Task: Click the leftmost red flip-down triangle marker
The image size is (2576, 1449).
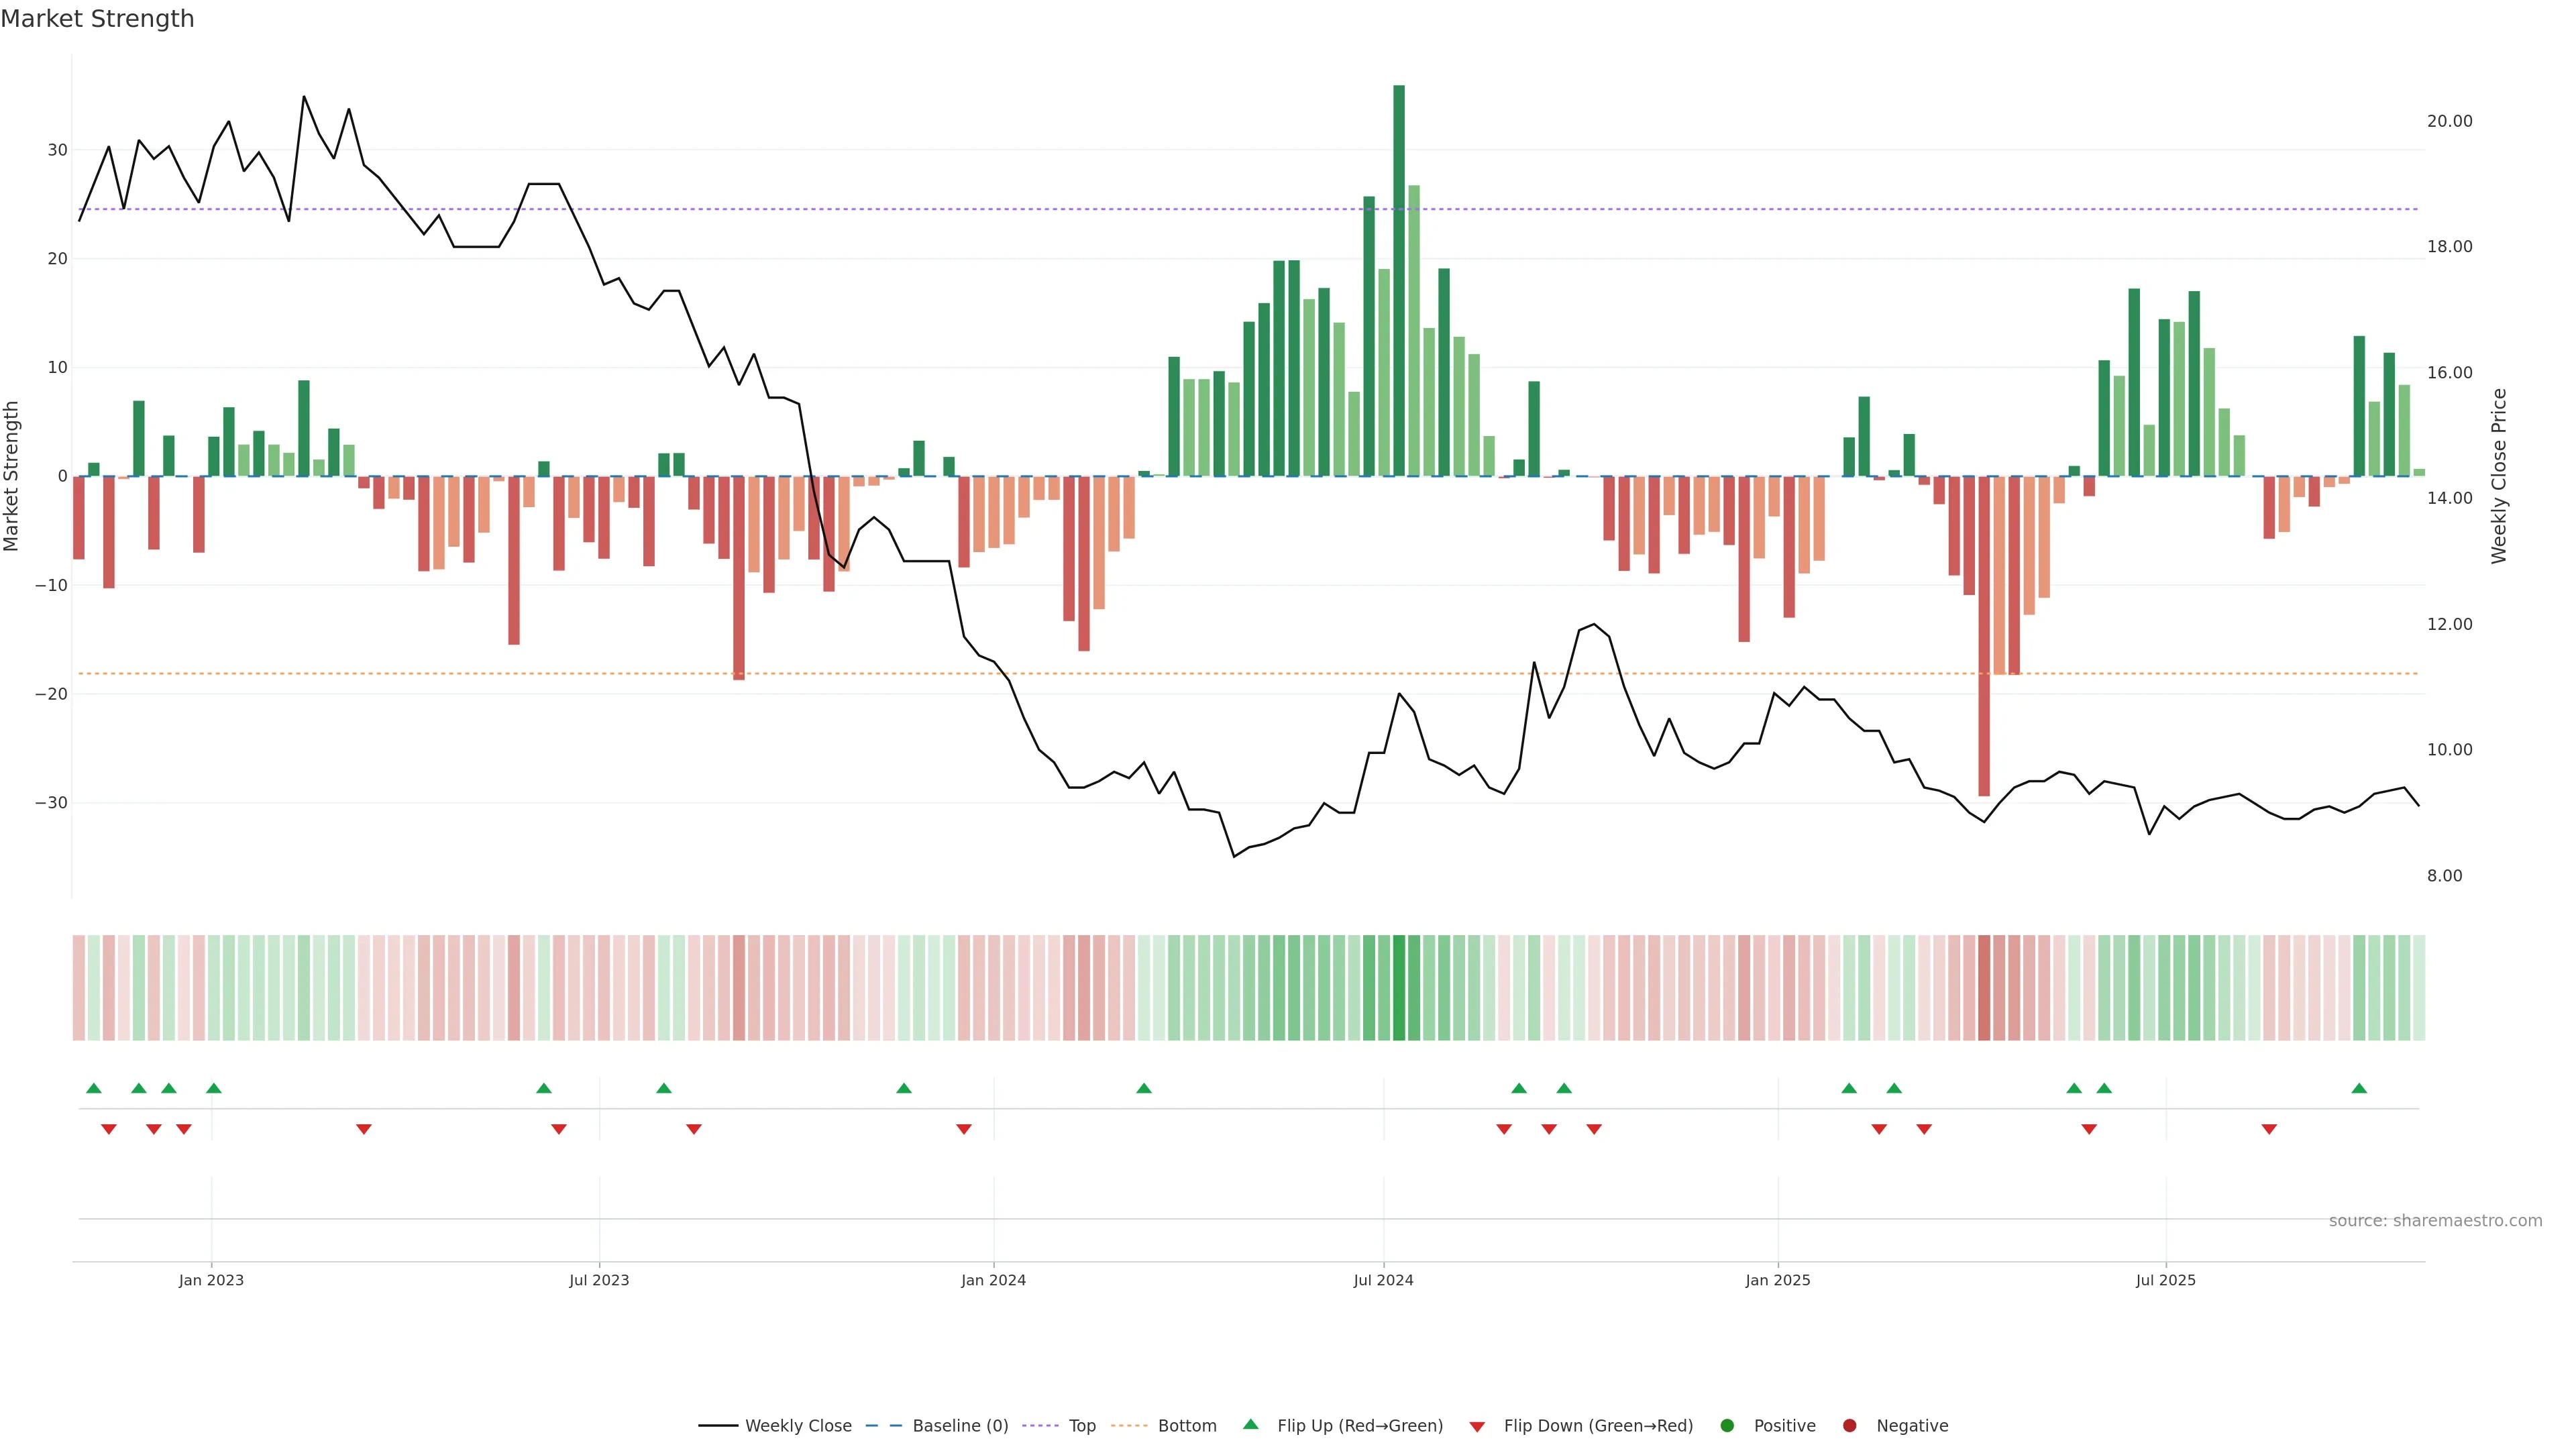Action: 109,1129
